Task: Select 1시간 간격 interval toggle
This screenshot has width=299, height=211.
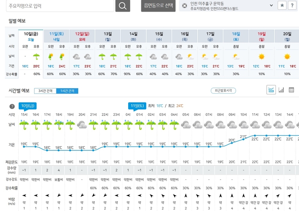Action: click(x=67, y=91)
